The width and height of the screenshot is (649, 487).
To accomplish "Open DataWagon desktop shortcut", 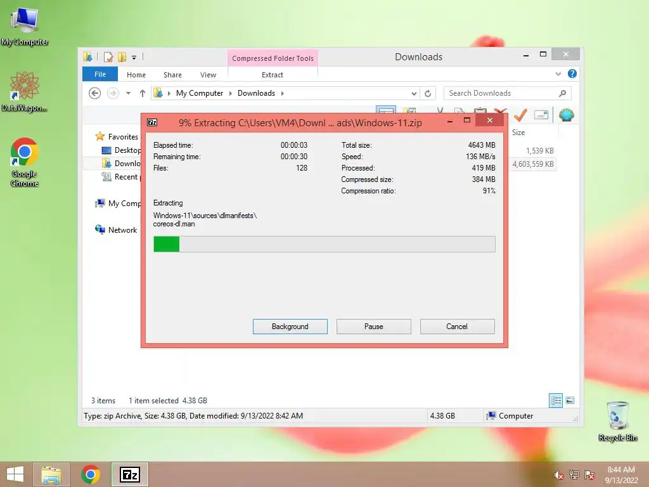I will click(24, 91).
